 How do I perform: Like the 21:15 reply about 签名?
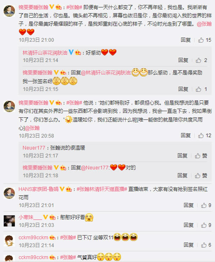[201, 89]
